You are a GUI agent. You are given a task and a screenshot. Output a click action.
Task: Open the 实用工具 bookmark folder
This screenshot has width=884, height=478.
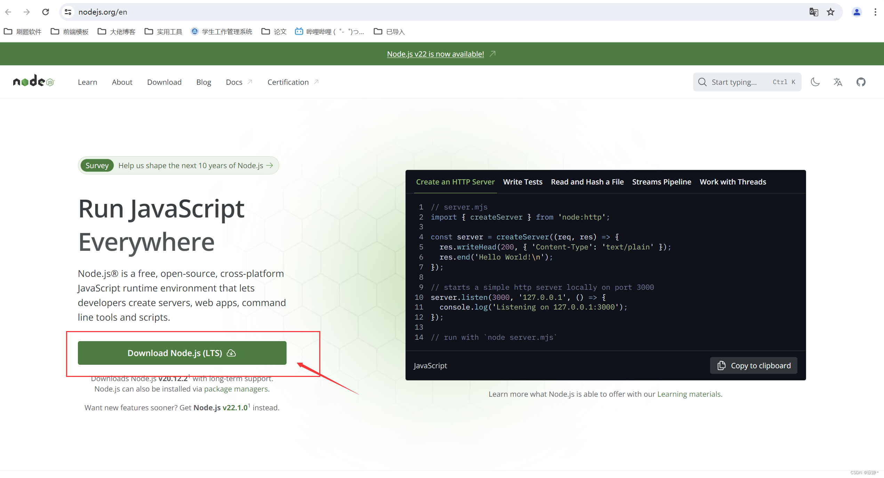(x=163, y=32)
